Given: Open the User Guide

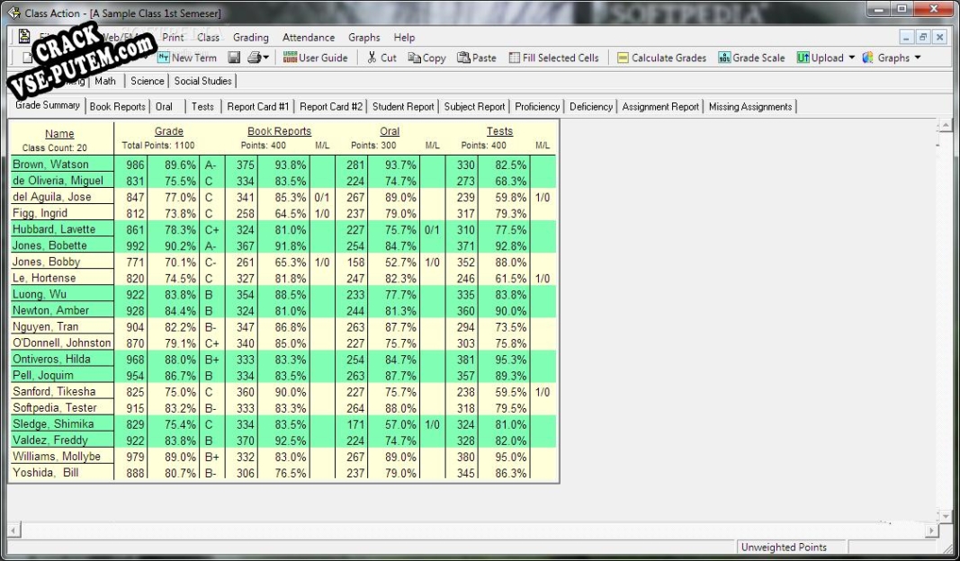Looking at the screenshot, I should pyautogui.click(x=315, y=58).
